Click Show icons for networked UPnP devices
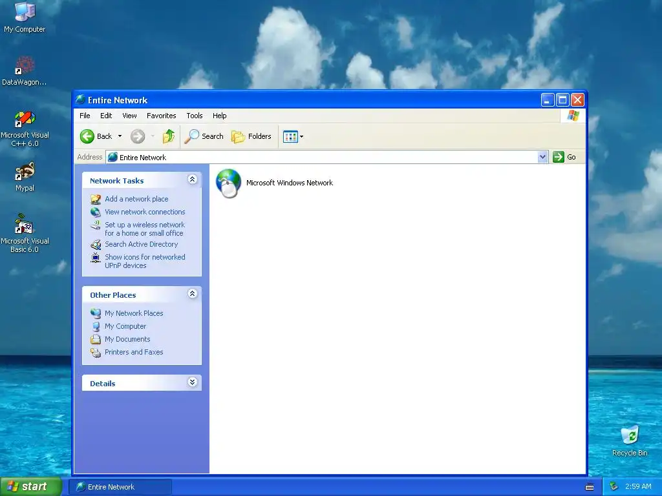 [x=145, y=261]
